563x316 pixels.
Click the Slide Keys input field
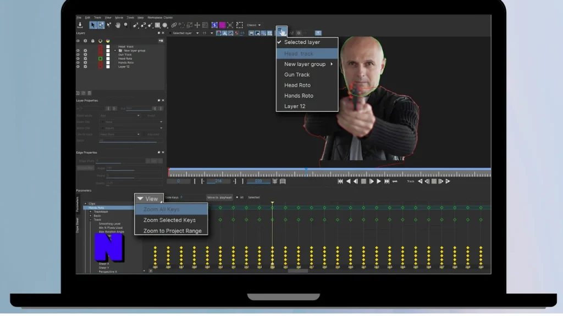(x=192, y=198)
